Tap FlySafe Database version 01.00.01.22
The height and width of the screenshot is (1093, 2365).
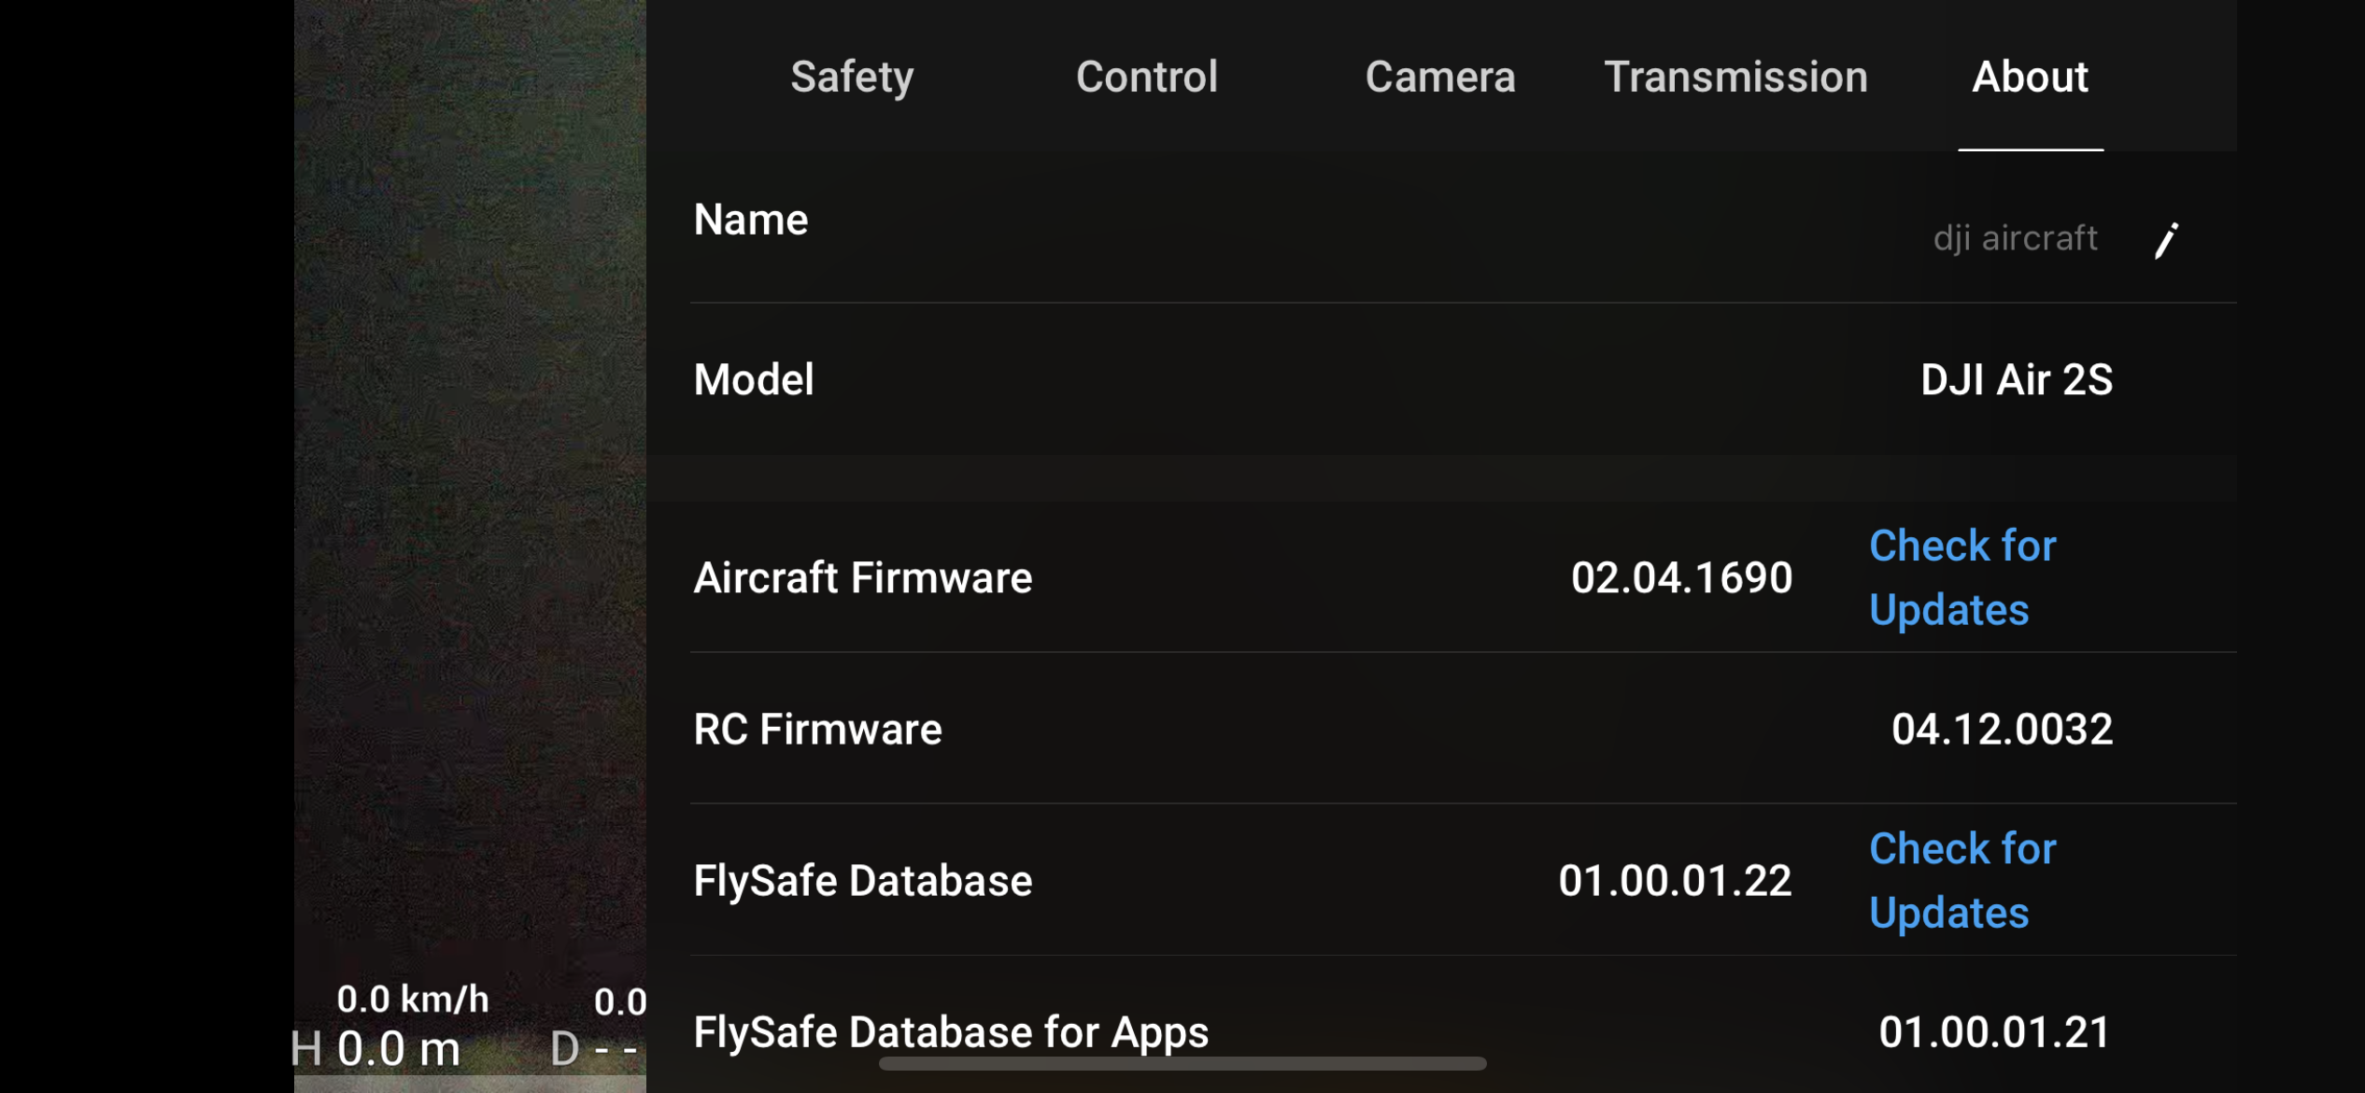click(1675, 880)
